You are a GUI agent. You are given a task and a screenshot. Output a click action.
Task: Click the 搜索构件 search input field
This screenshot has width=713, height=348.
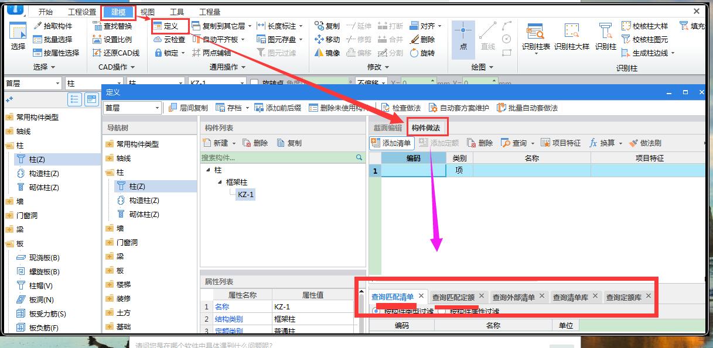277,157
